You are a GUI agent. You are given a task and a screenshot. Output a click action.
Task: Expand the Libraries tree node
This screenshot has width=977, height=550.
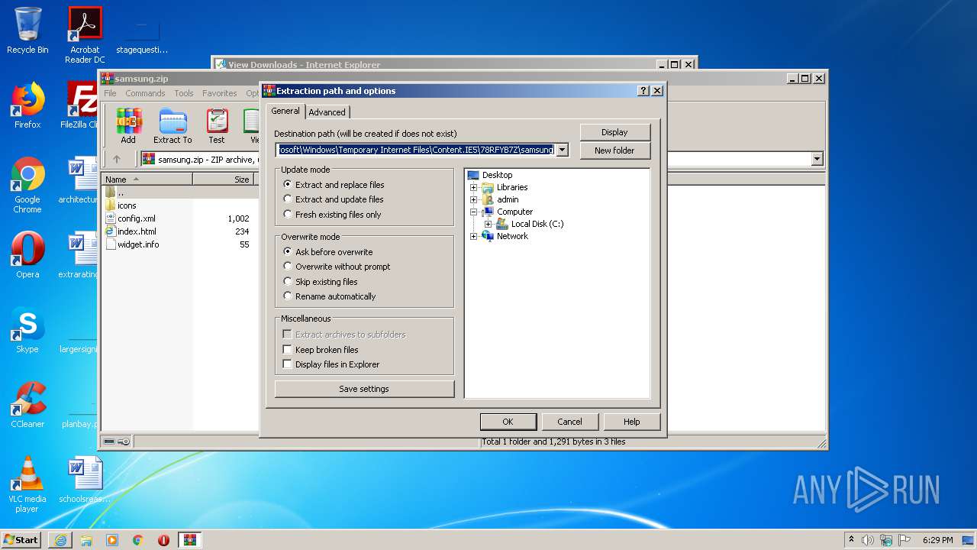[x=473, y=187]
